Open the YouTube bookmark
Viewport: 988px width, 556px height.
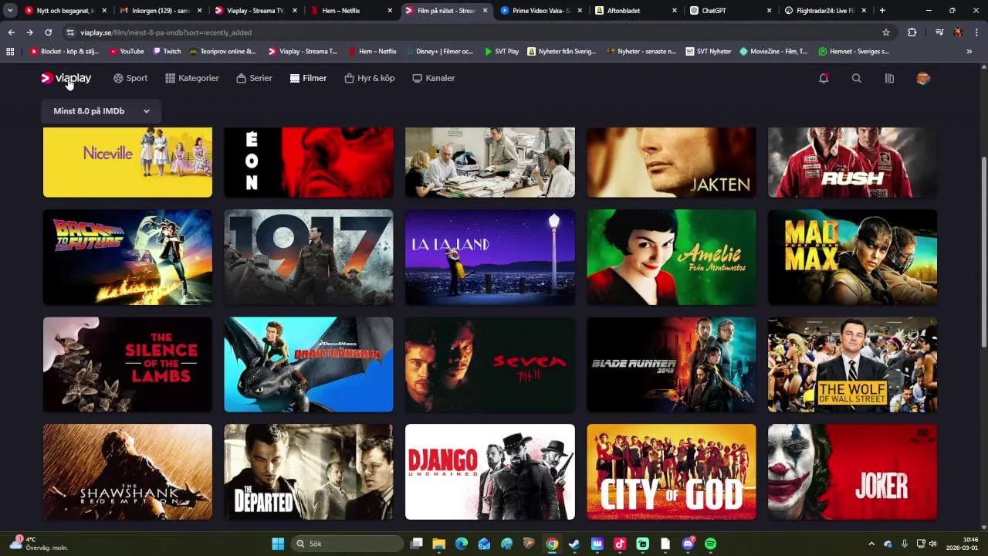coord(127,51)
